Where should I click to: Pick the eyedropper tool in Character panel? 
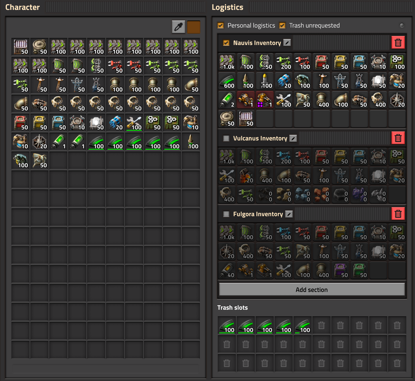pyautogui.click(x=178, y=27)
